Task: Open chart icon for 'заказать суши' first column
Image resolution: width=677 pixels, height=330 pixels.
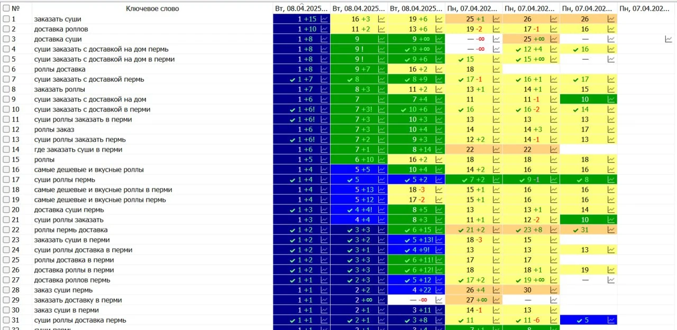Action: tap(325, 19)
